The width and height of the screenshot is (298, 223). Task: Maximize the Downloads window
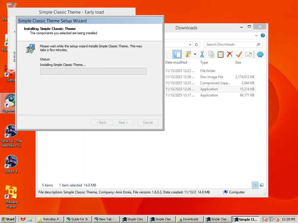249,27
